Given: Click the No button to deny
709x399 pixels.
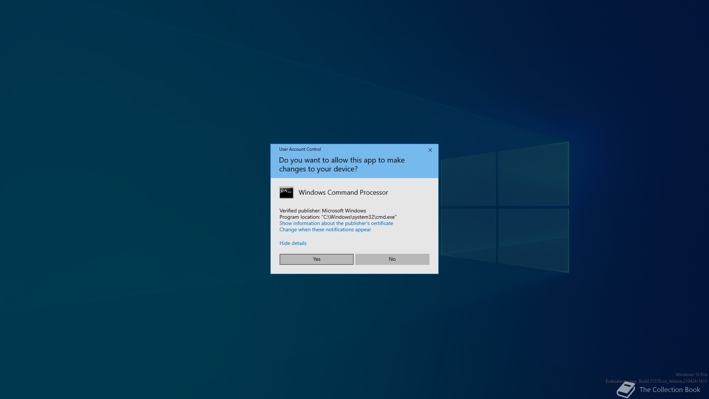Looking at the screenshot, I should [392, 259].
